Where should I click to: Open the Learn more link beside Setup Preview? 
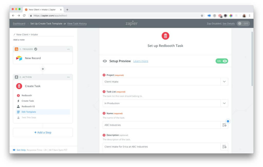(141, 61)
